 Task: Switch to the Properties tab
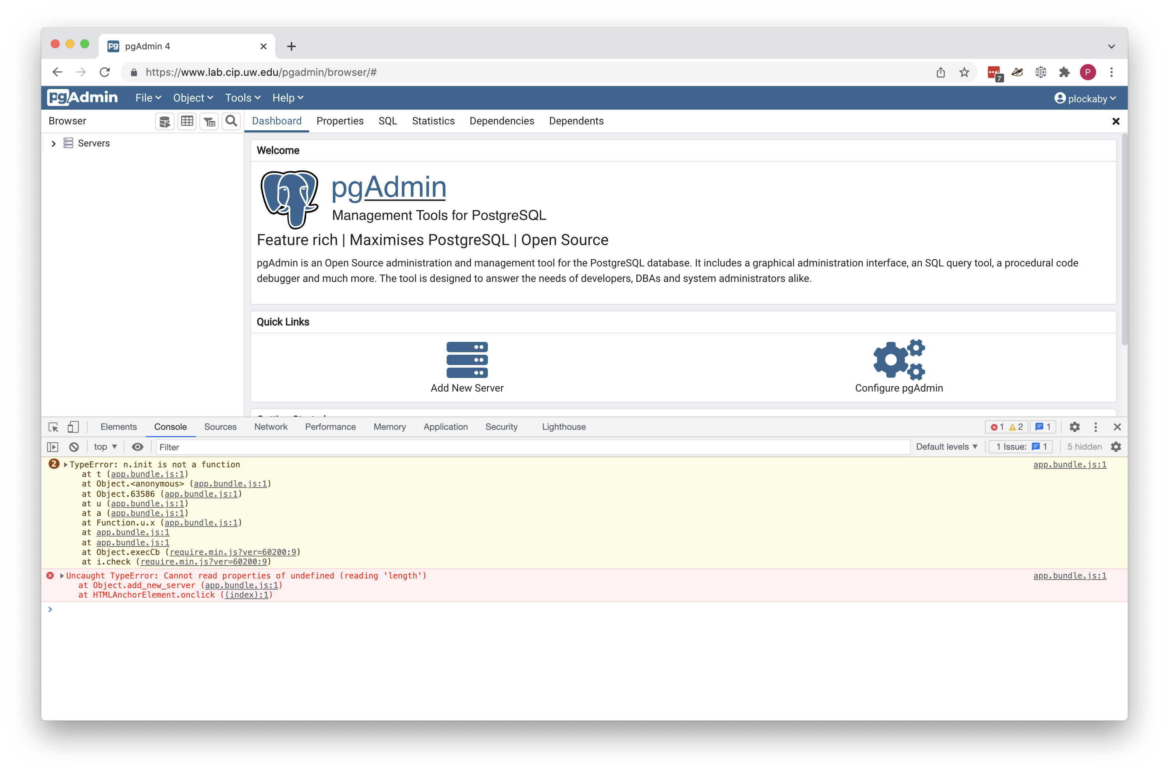pyautogui.click(x=340, y=121)
